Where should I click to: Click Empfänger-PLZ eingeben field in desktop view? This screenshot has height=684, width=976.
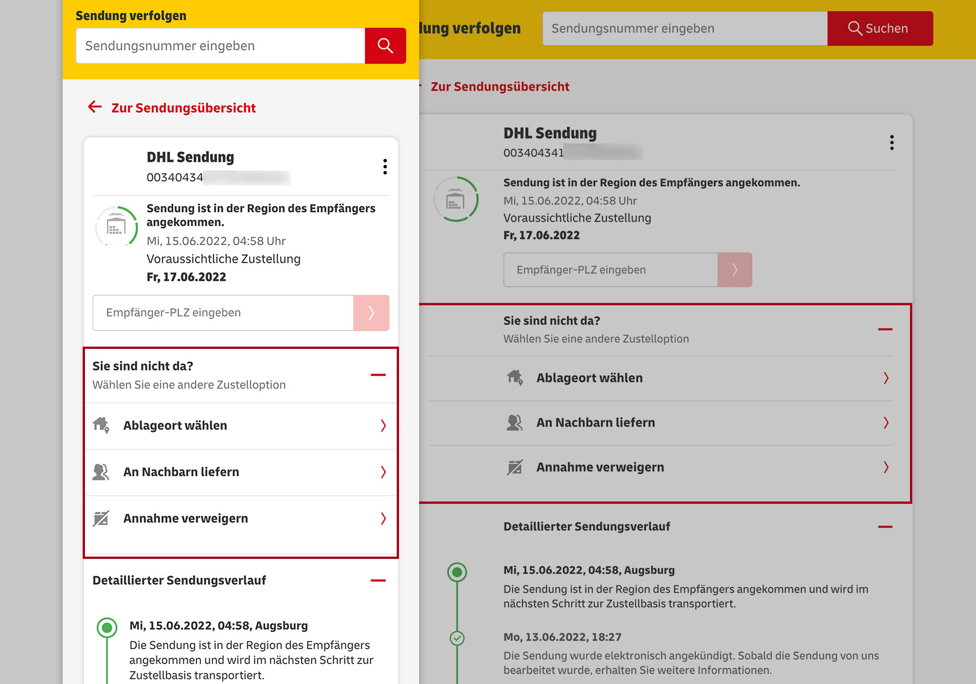(611, 270)
